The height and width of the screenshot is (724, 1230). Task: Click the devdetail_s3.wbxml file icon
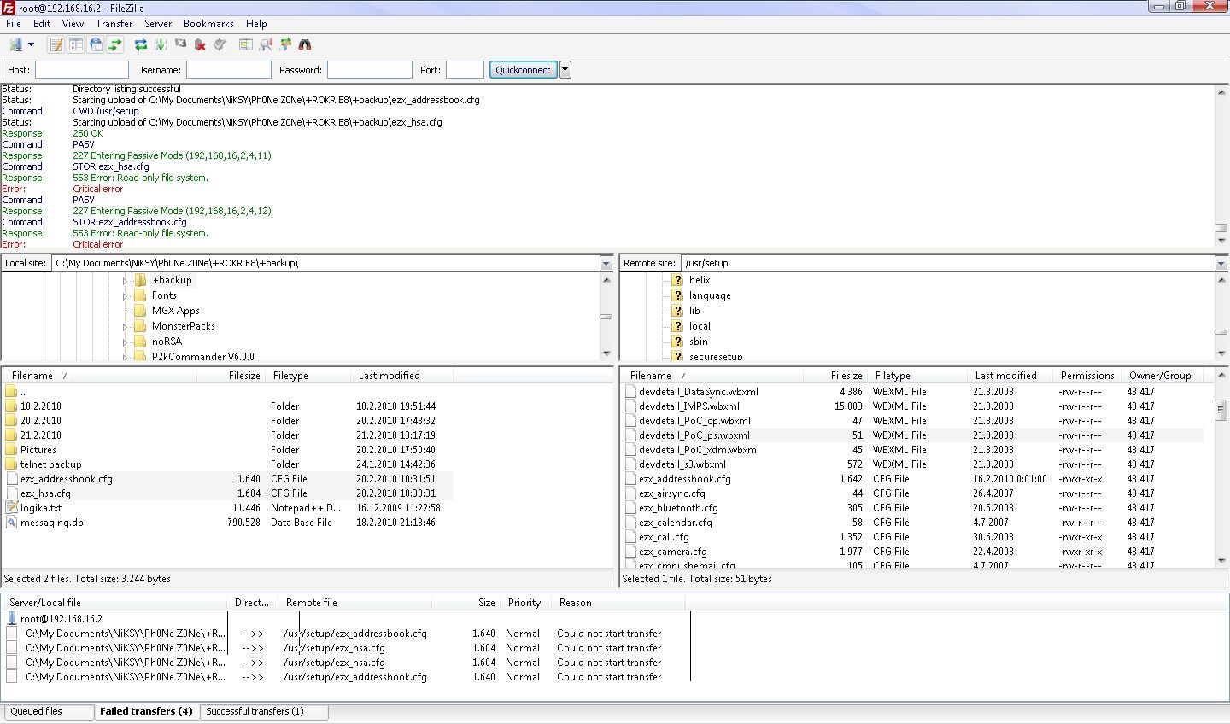coord(631,464)
